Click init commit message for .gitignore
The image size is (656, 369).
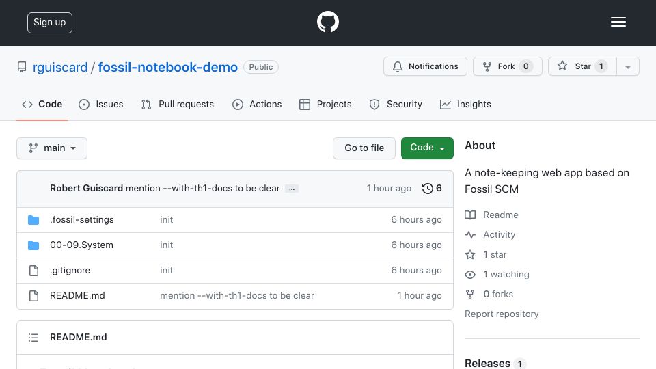166,271
